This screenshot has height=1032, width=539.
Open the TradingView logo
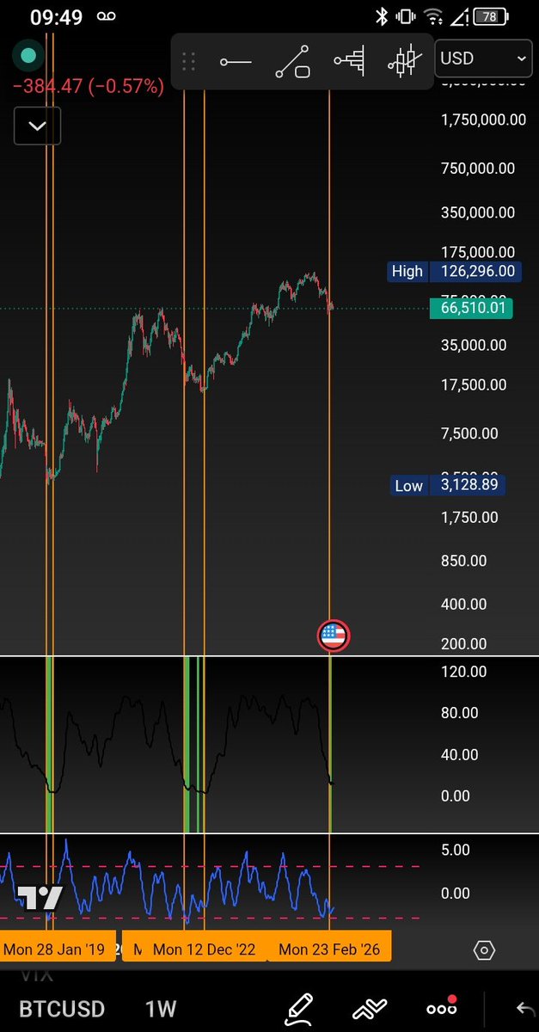40,898
